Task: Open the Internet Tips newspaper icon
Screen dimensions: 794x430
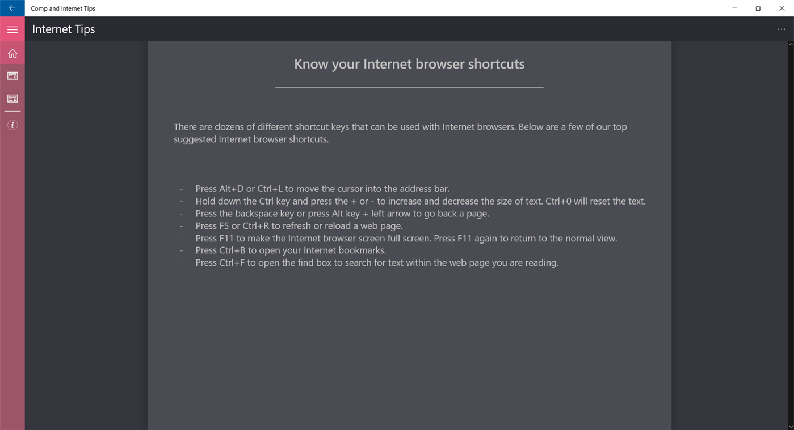Action: point(12,98)
